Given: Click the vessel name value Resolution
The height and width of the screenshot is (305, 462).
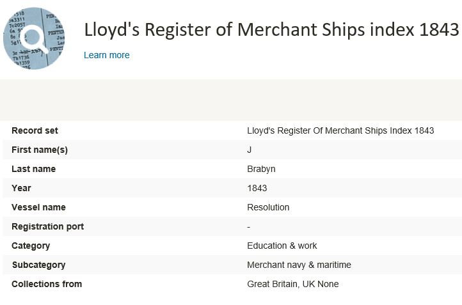Looking at the screenshot, I should [x=268, y=207].
